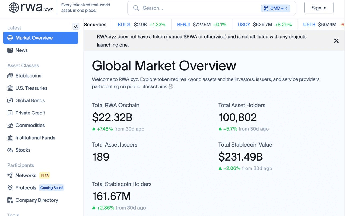Image resolution: width=345 pixels, height=216 pixels.
Task: Open Protocols in sidebar
Action: [26, 188]
